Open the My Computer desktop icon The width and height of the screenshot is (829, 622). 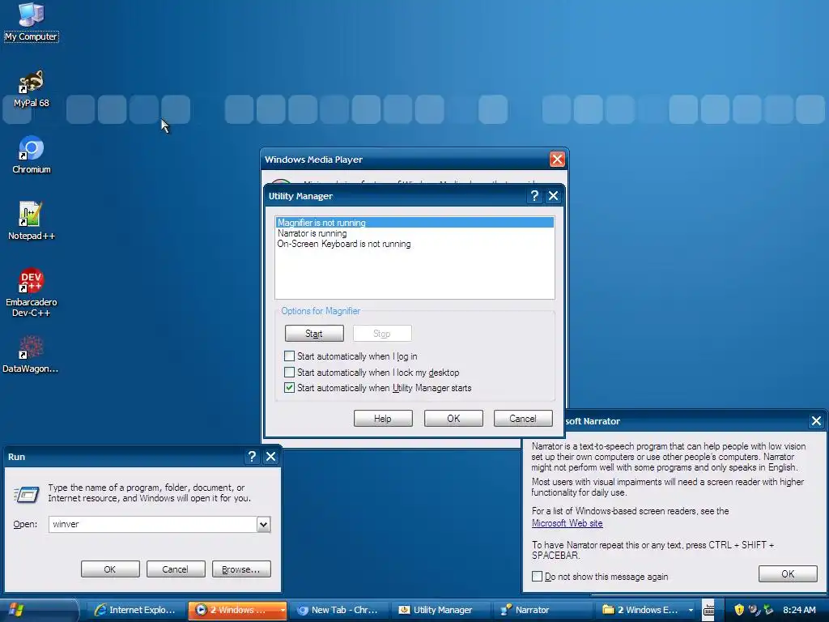(x=31, y=21)
